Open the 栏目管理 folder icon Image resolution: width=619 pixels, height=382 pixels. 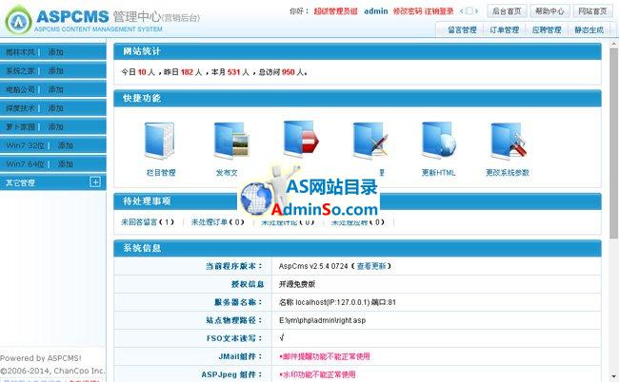[x=159, y=141]
